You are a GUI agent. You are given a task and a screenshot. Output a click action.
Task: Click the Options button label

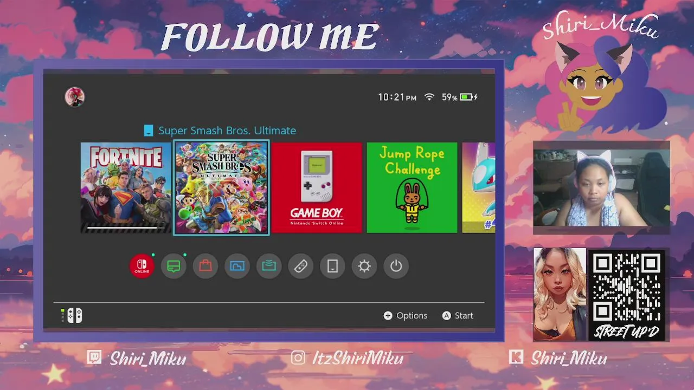click(x=412, y=315)
